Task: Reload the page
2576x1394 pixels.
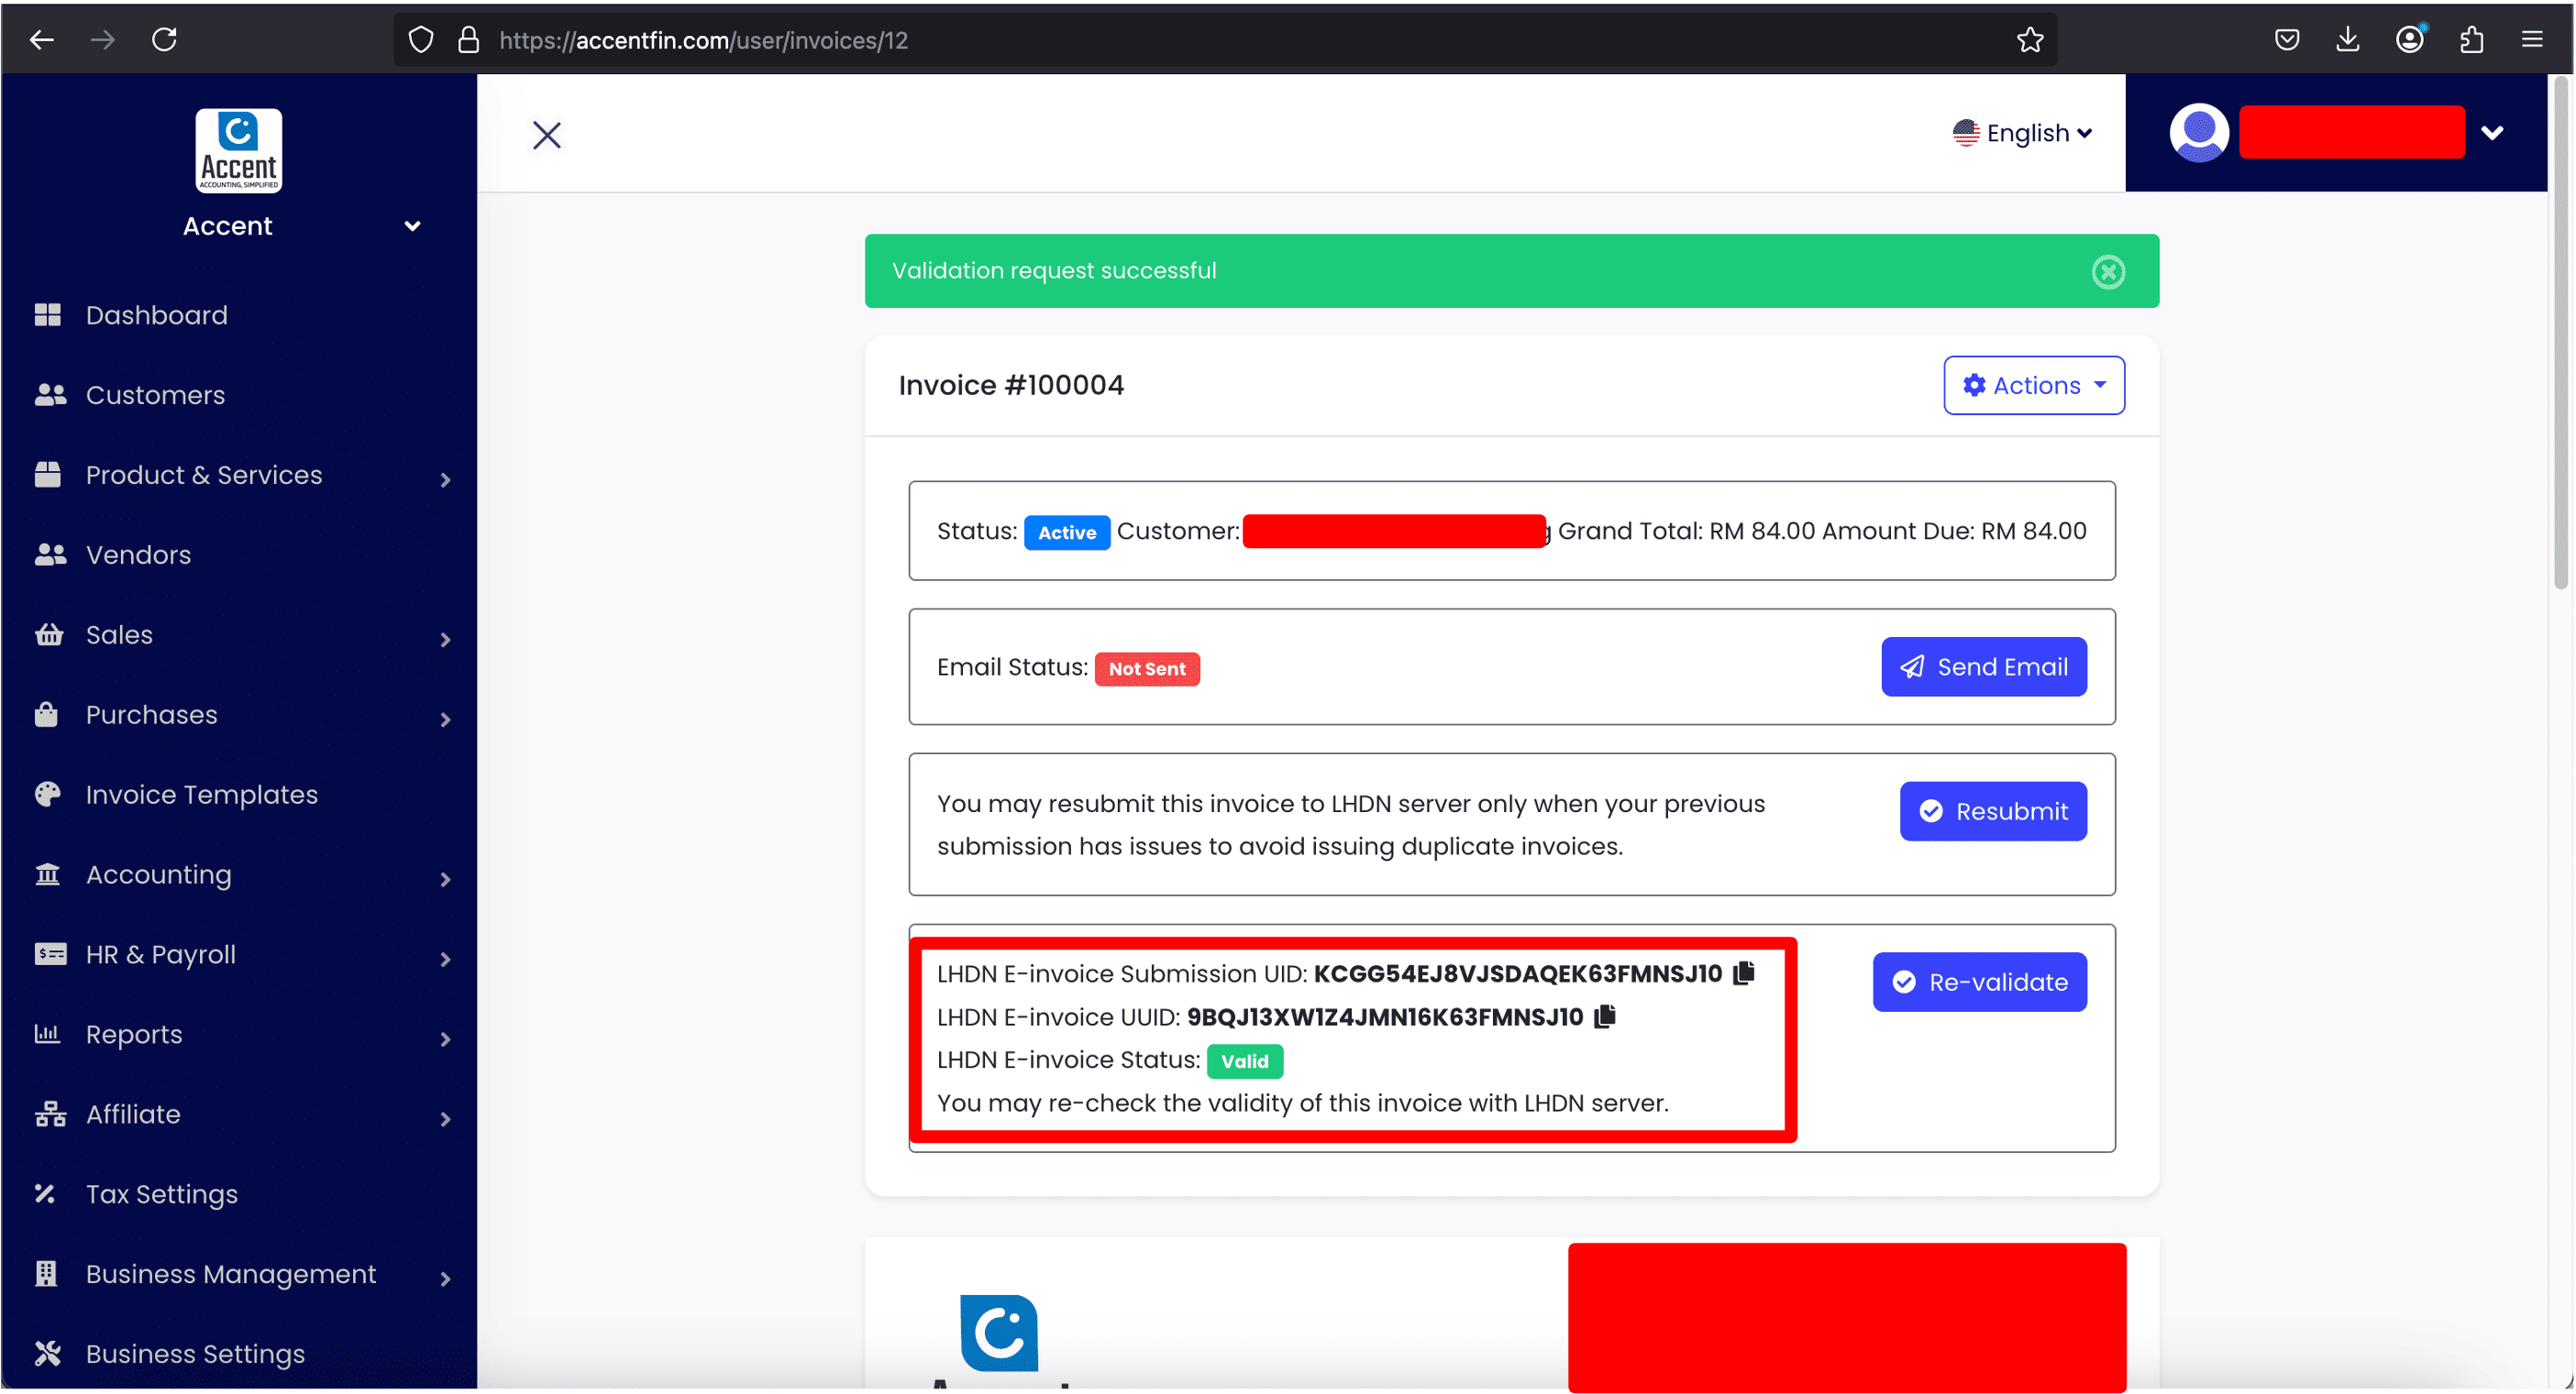Action: coord(164,40)
